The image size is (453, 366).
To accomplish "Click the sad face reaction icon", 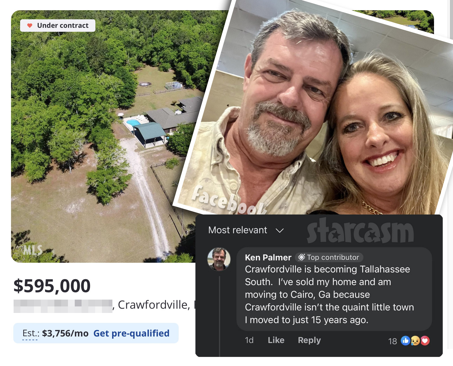I will coord(415,340).
